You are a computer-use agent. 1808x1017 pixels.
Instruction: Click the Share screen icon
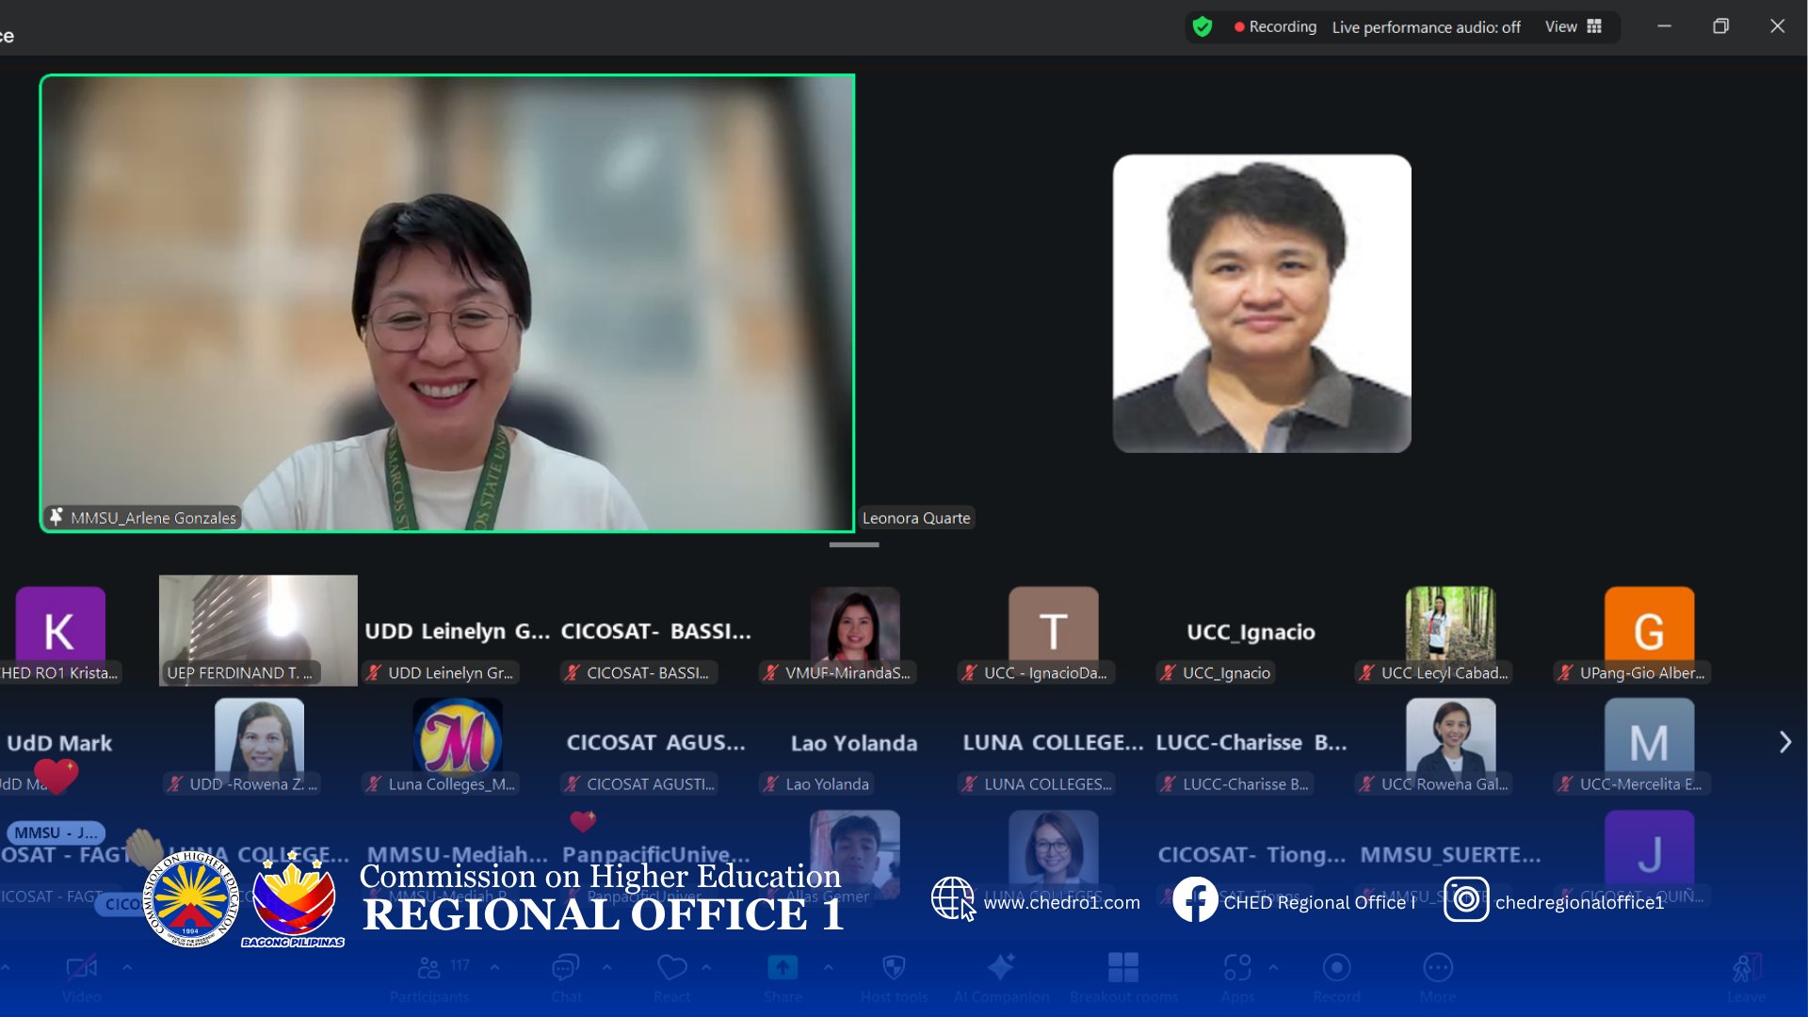click(783, 968)
